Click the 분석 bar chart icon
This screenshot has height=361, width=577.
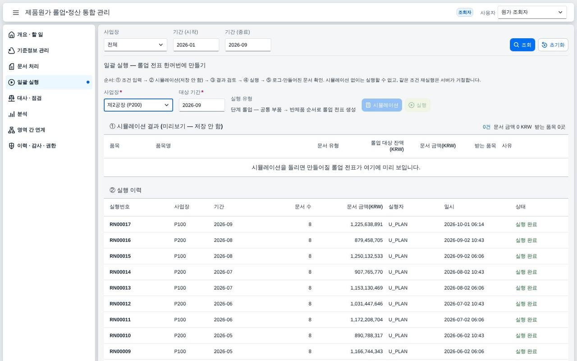click(x=12, y=114)
